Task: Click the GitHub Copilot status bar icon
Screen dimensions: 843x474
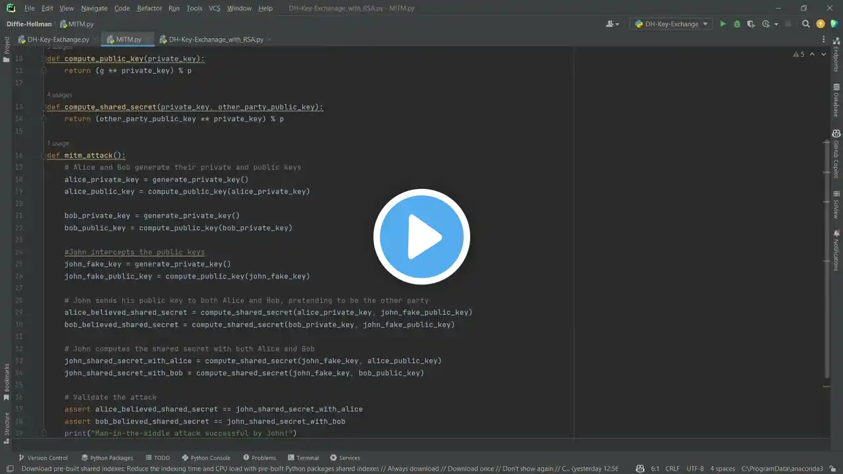Action: 639,469
